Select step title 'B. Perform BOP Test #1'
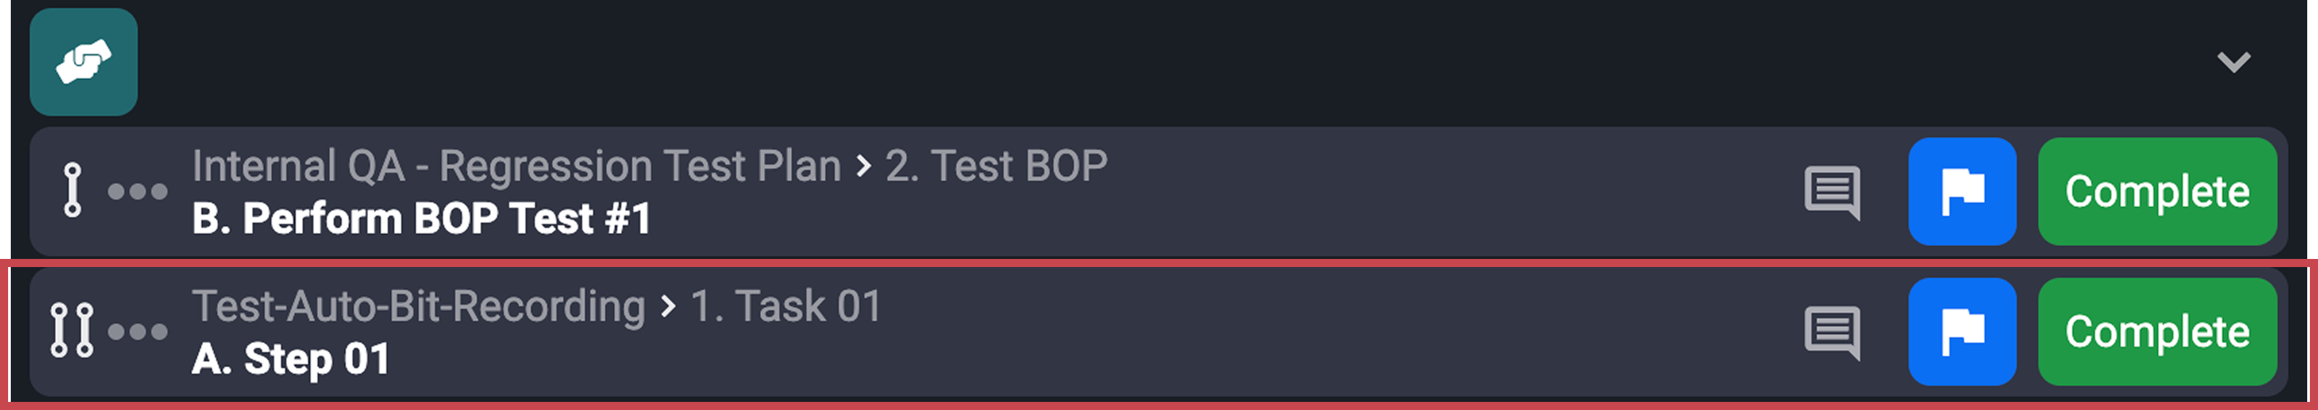Image resolution: width=2318 pixels, height=410 pixels. coord(421,219)
